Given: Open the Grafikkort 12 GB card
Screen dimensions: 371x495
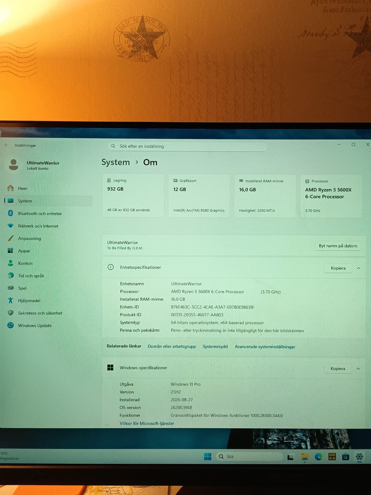Looking at the screenshot, I should [199, 196].
